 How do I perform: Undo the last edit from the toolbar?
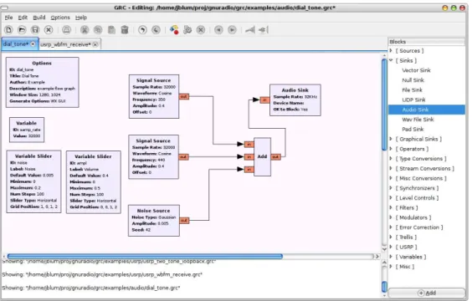point(142,30)
